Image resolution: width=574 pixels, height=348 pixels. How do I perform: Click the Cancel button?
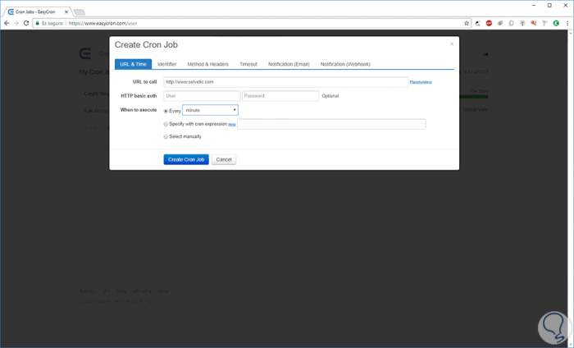coord(224,159)
